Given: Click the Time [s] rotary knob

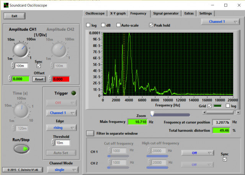Looking at the screenshot, I should click(x=21, y=111).
